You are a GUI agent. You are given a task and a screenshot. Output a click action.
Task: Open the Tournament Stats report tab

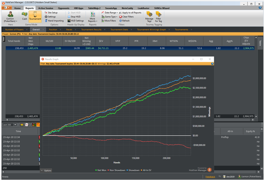click(x=119, y=29)
